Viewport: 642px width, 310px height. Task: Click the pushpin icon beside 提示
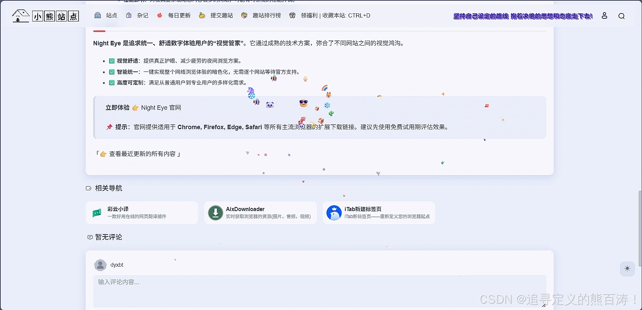pos(109,127)
